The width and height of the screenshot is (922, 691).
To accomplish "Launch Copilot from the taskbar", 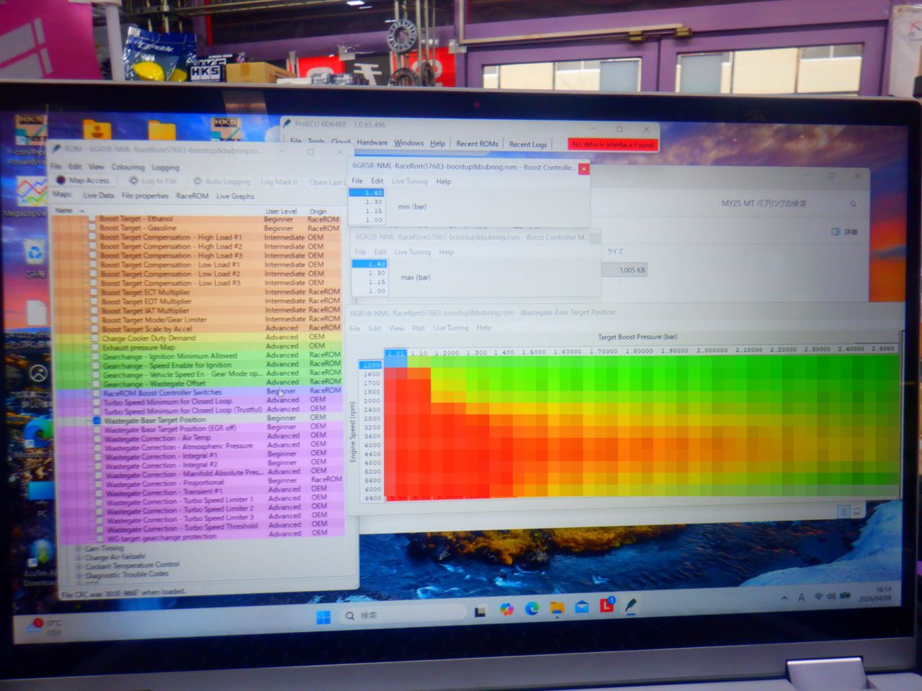I will 507,610.
